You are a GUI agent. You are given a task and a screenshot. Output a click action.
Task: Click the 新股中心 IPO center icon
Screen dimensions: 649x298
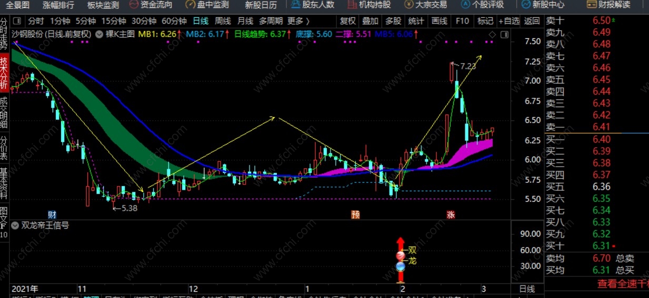pyautogui.click(x=526, y=5)
